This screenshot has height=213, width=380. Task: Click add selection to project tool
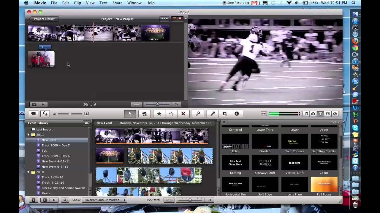point(144,114)
